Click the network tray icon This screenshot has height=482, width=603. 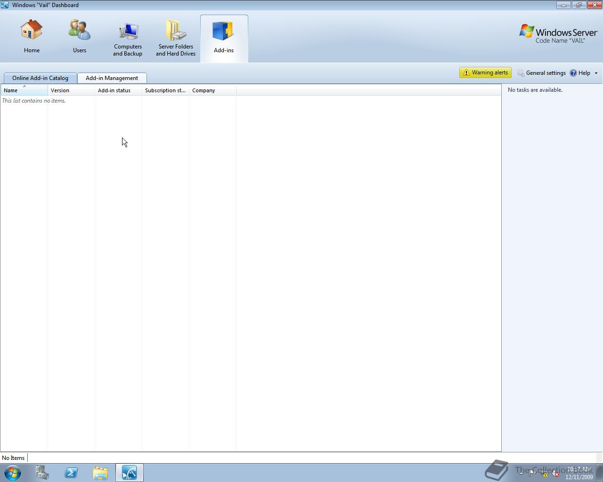click(x=544, y=474)
